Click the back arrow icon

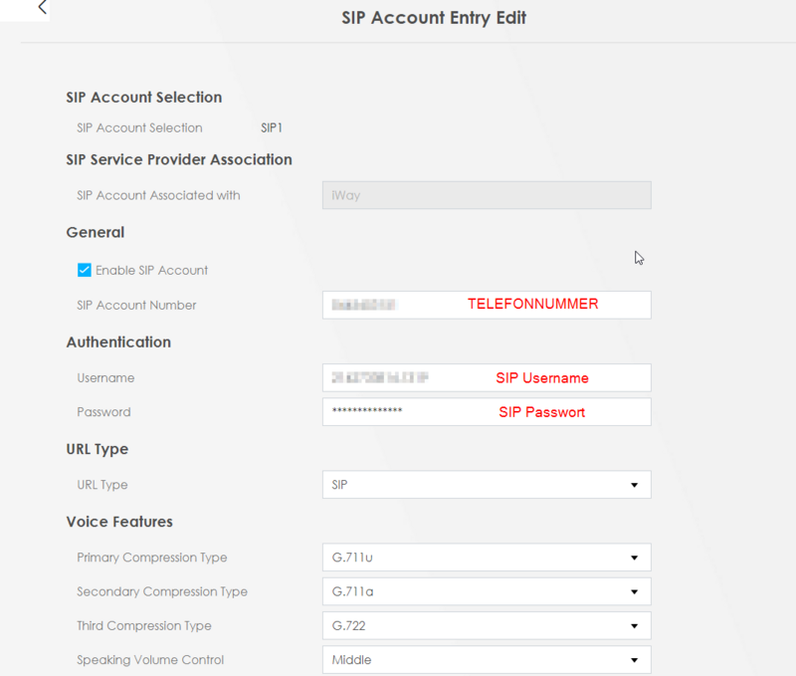pyautogui.click(x=43, y=8)
